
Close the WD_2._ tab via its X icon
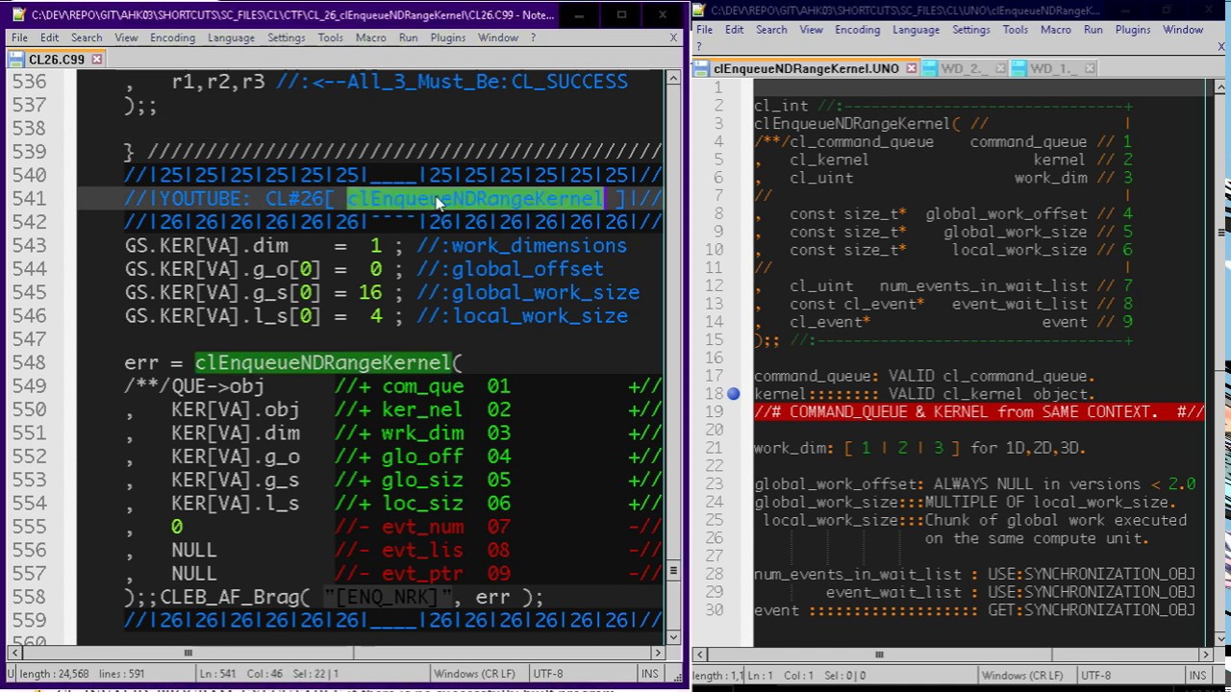(x=1000, y=69)
